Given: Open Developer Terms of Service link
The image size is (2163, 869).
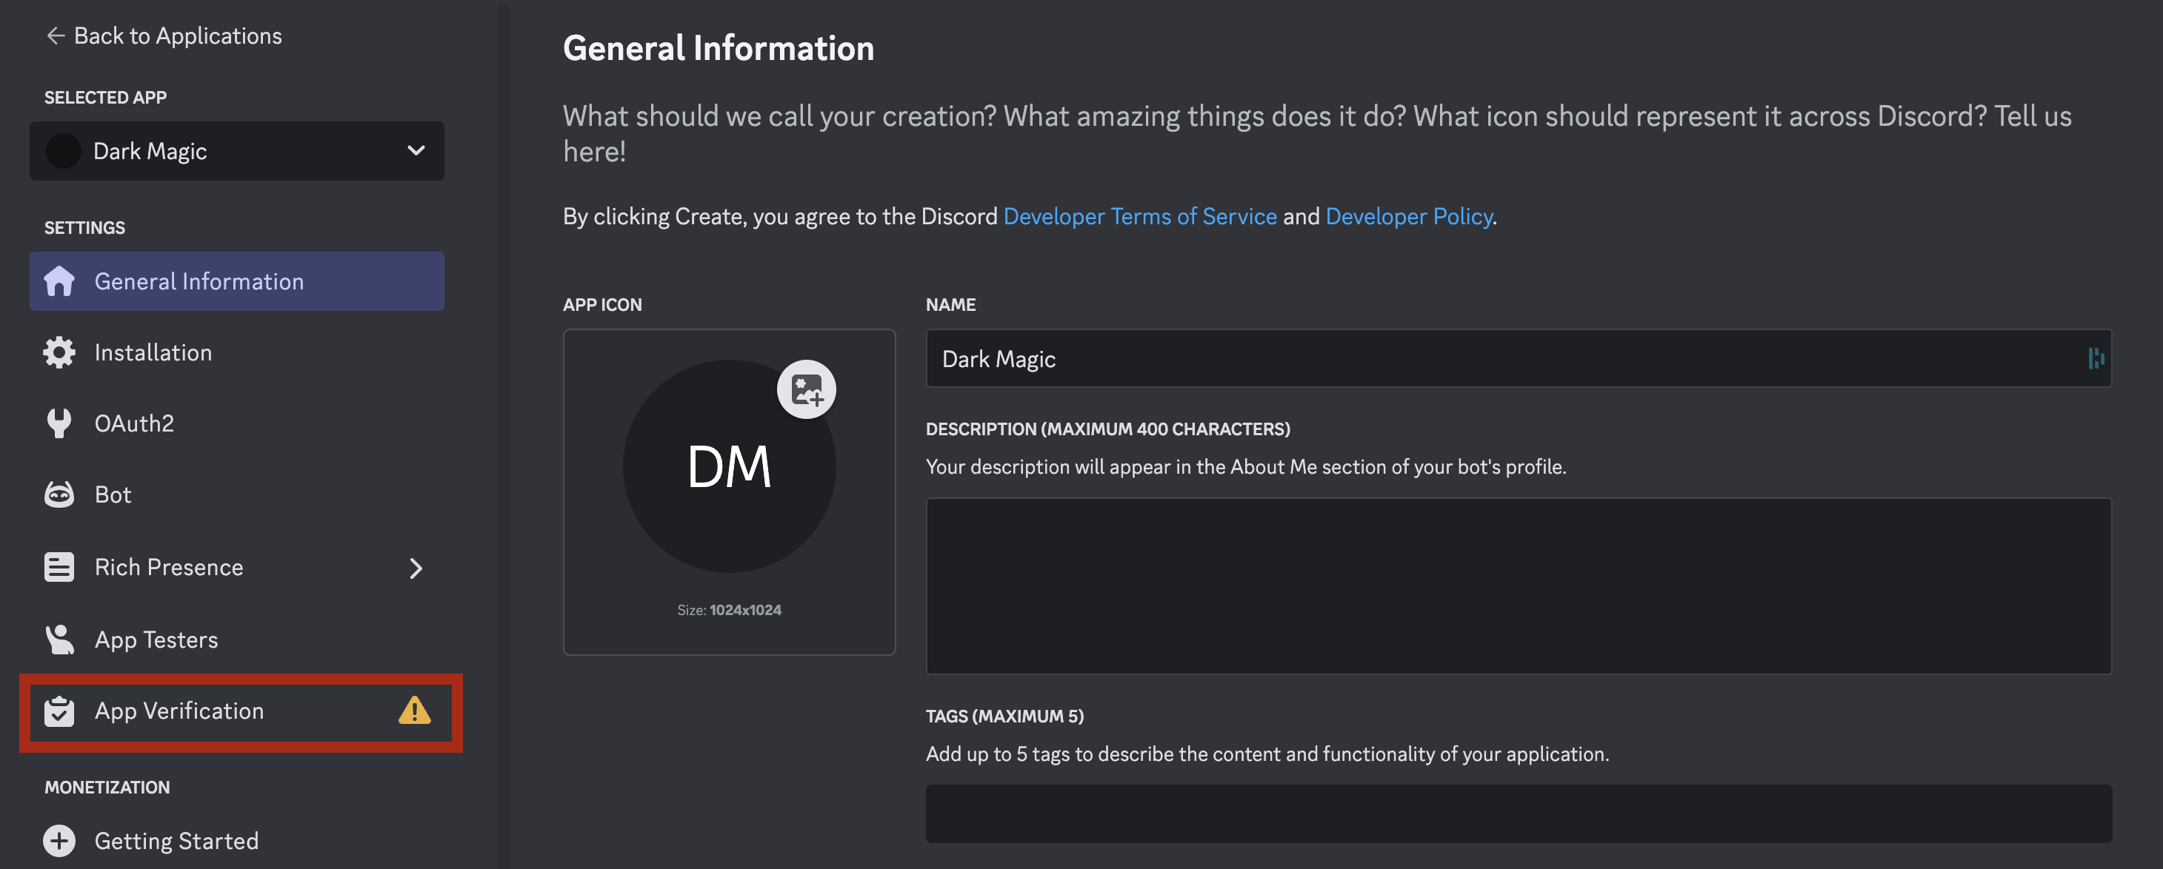Looking at the screenshot, I should point(1139,216).
